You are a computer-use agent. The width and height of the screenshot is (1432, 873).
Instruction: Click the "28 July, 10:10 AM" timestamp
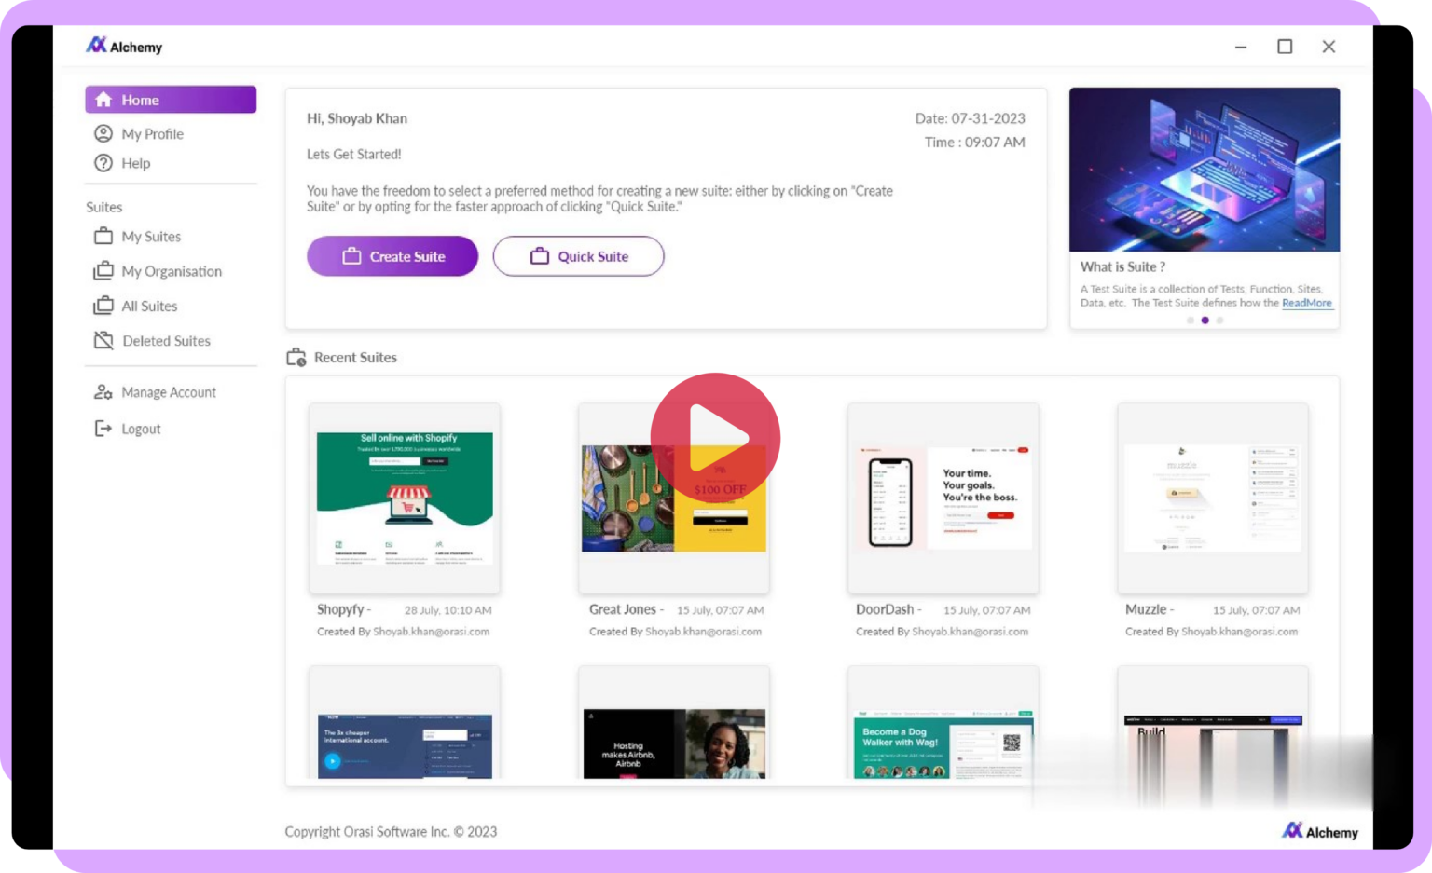click(447, 610)
